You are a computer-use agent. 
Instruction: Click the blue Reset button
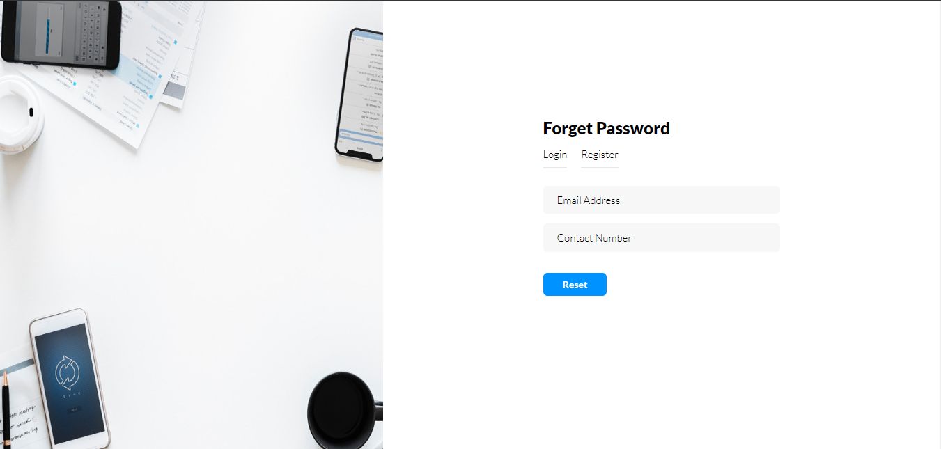pos(575,285)
